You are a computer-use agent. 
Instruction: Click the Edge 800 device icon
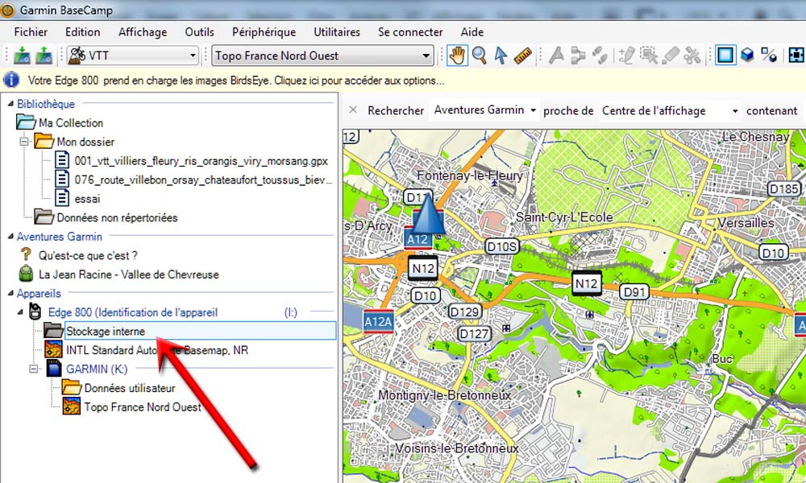[x=35, y=312]
